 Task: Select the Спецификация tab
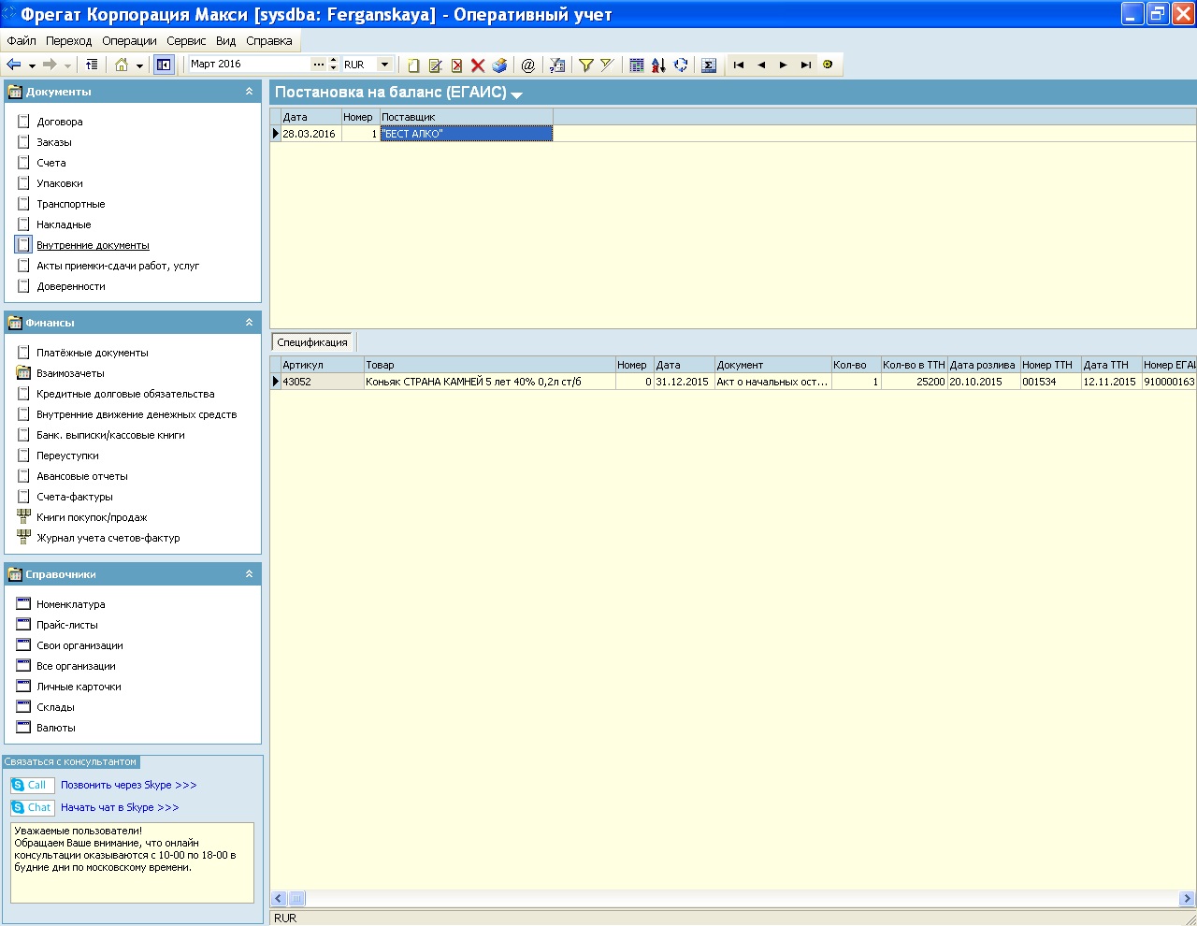pos(311,342)
